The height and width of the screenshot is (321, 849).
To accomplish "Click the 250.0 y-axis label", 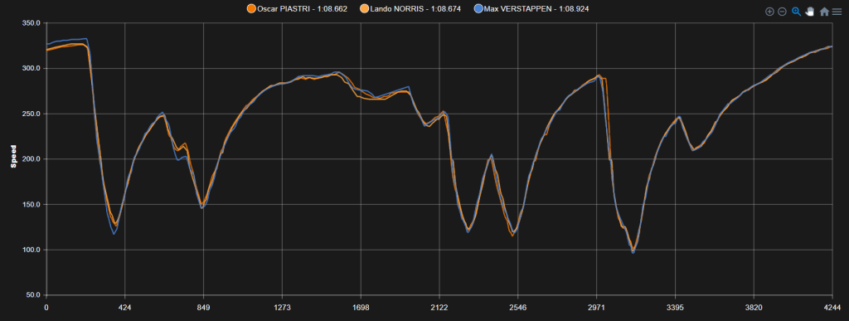I will point(31,114).
